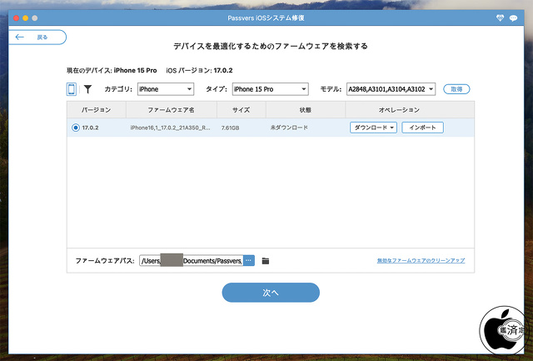Viewport: 533px width, 361px height.
Task: Open the カテゴリ iPhone dropdown
Action: pyautogui.click(x=166, y=89)
